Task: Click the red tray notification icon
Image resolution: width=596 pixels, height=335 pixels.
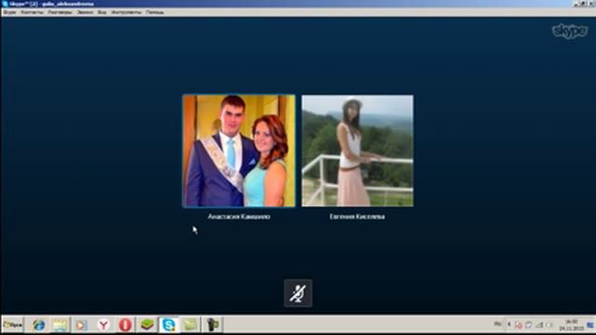Action: (519, 325)
